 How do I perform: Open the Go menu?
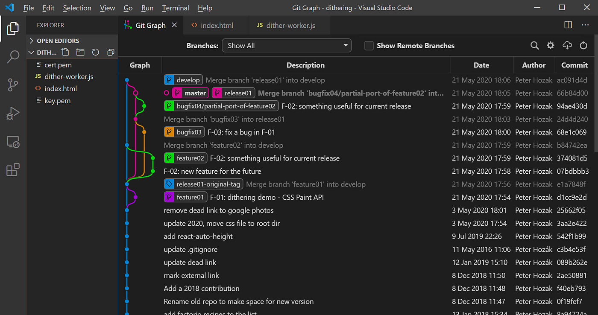tap(128, 8)
